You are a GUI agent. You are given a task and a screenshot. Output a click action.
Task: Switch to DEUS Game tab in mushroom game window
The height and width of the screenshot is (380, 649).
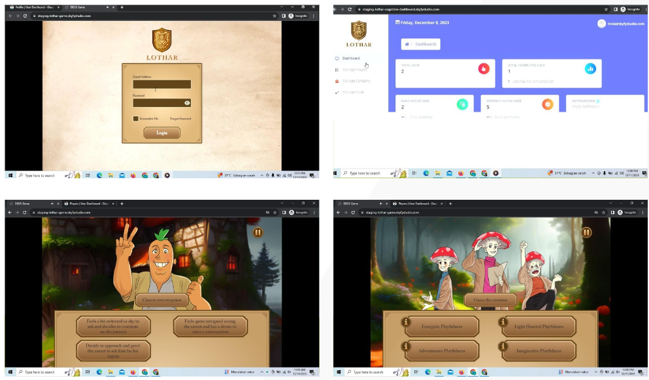coord(362,204)
